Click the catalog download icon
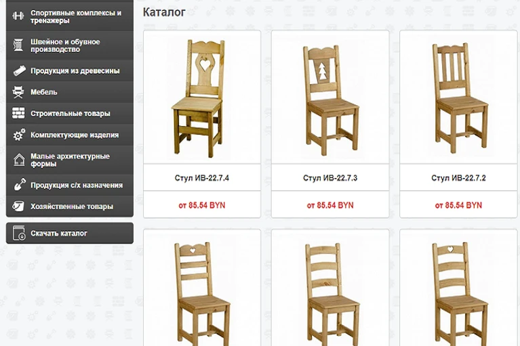This screenshot has width=520, height=346. [x=19, y=233]
